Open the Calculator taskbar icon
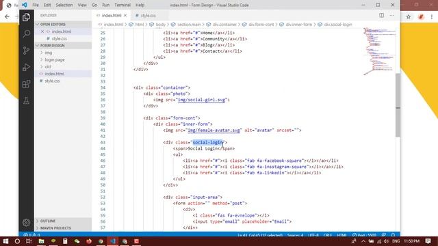This screenshot has height=246, width=438. tap(65, 241)
